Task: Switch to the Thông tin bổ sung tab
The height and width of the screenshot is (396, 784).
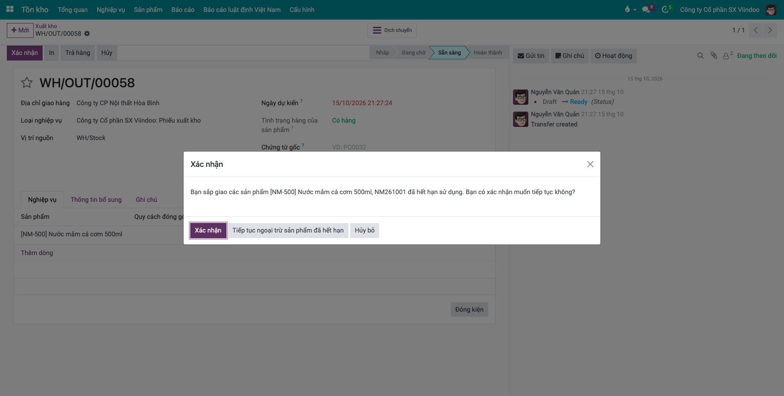Action: [x=96, y=200]
